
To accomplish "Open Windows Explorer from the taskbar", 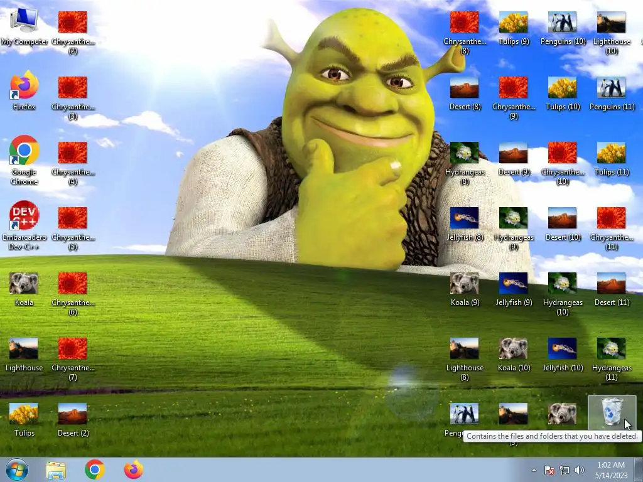I will (x=56, y=470).
